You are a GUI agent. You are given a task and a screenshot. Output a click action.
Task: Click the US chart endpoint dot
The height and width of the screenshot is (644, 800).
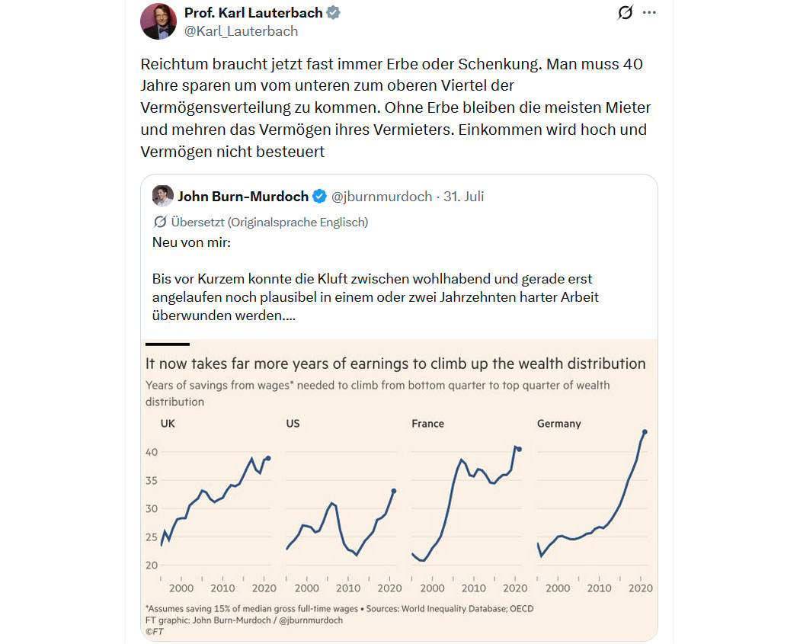(394, 491)
